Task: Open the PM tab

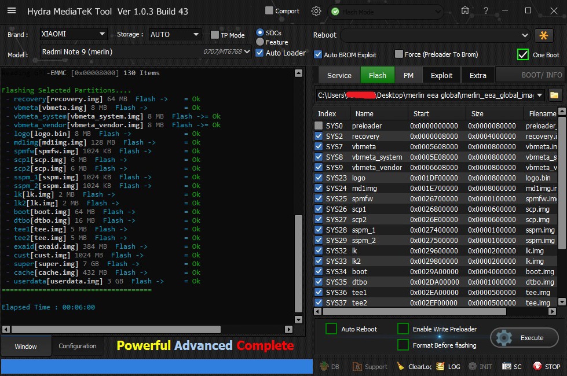Action: [x=408, y=75]
